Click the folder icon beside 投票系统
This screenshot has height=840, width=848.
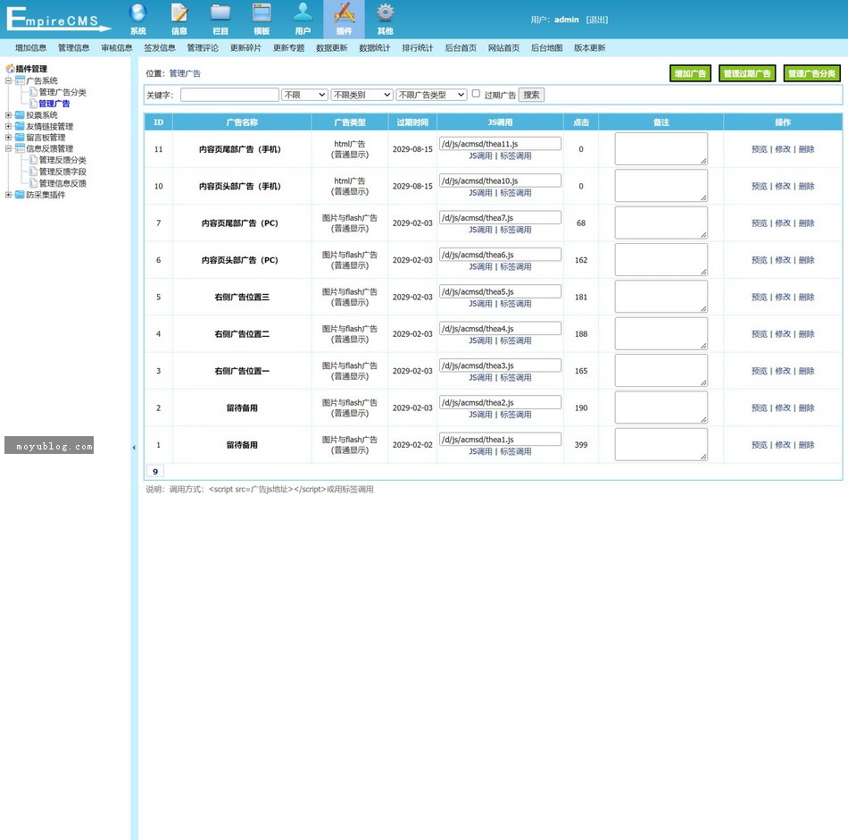coord(20,114)
